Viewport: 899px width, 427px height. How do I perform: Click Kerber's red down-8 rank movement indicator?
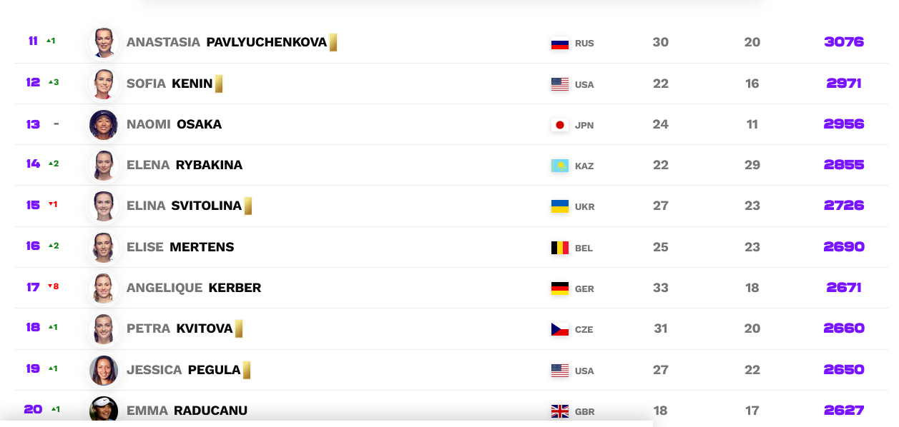tap(53, 287)
